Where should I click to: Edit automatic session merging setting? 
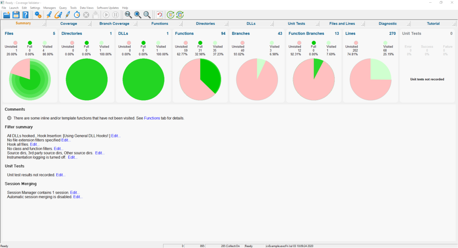pos(78,197)
